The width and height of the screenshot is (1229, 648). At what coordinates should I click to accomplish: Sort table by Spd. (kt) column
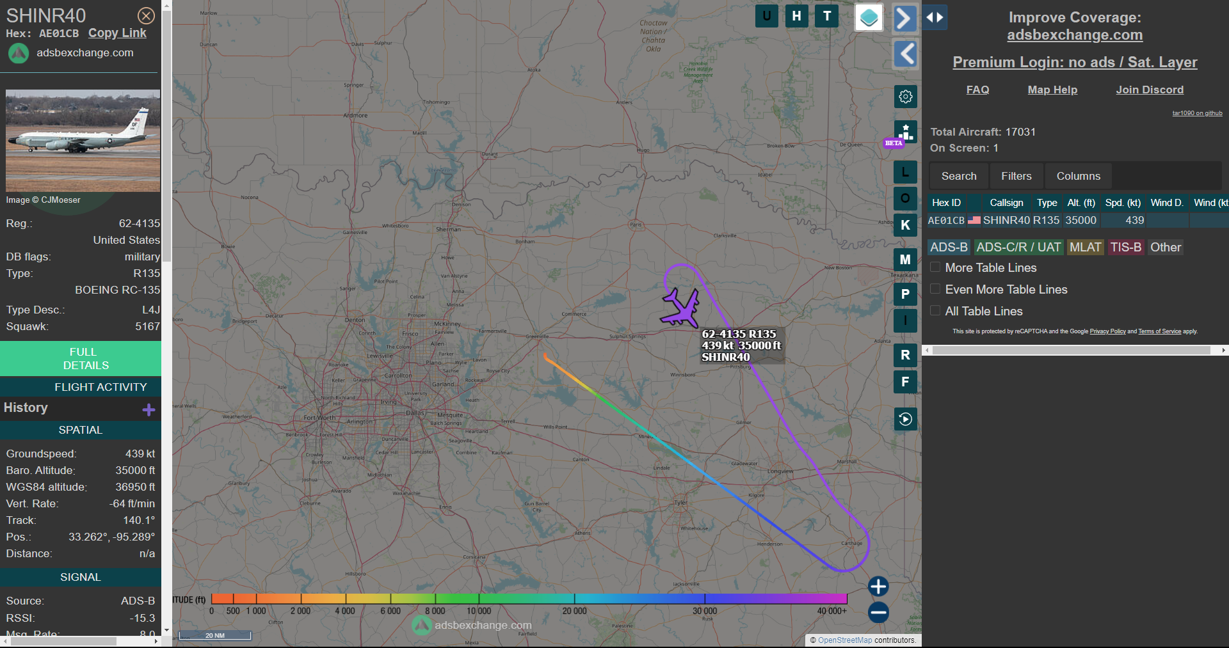pos(1123,203)
